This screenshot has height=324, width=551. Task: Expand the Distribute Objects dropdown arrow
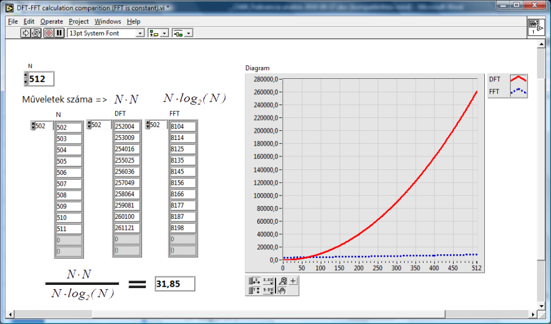coord(189,34)
